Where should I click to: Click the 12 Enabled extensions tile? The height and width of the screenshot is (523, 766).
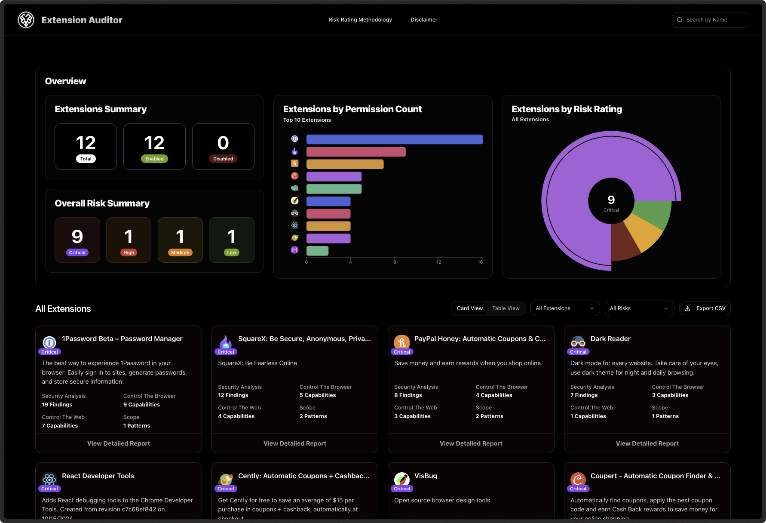point(154,147)
